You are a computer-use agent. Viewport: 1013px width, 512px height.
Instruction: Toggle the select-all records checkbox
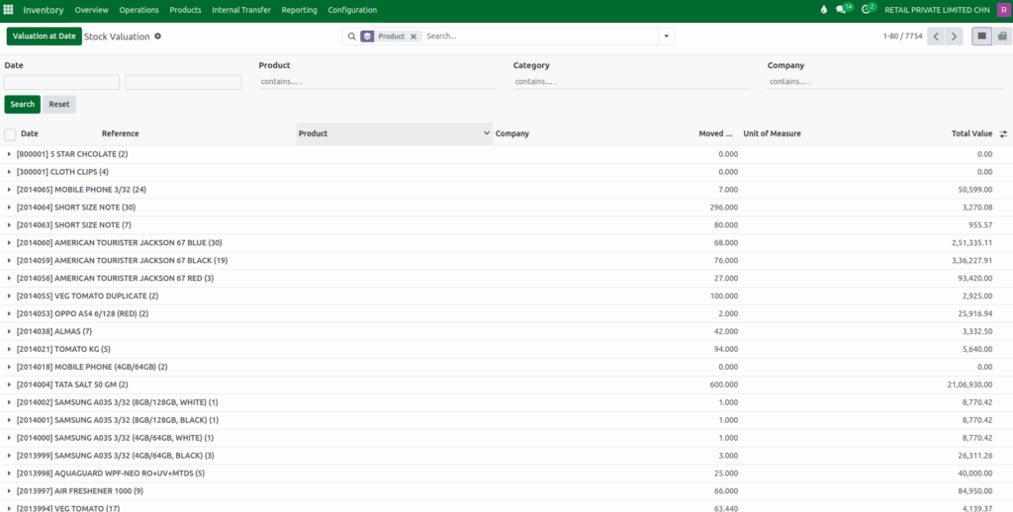click(x=10, y=134)
